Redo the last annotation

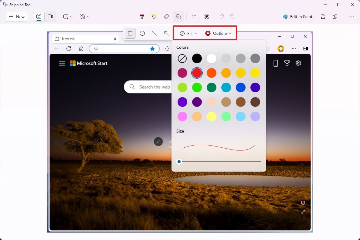(232, 17)
